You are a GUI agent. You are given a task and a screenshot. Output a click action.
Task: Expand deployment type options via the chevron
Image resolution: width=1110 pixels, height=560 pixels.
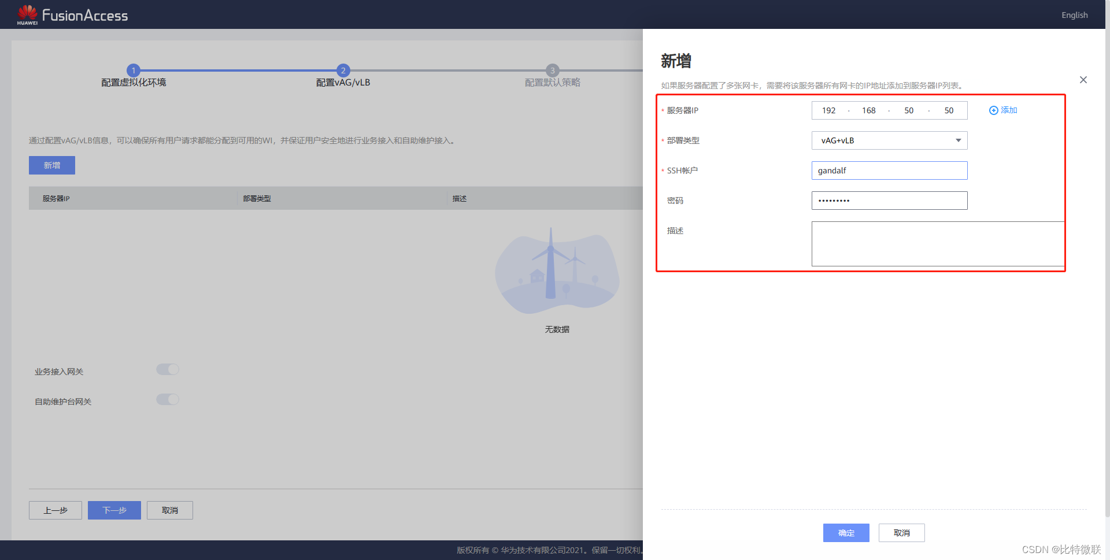[958, 140]
